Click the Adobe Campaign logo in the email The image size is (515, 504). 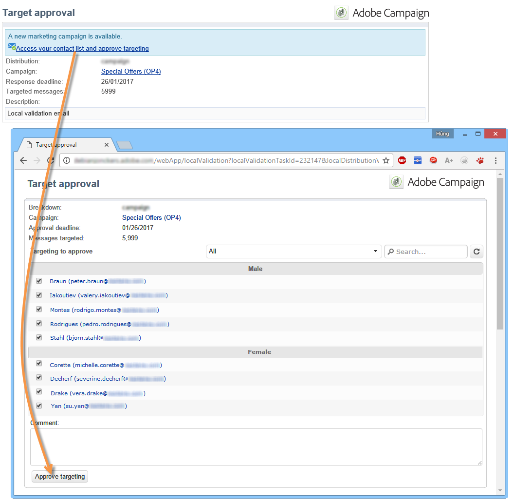point(382,13)
